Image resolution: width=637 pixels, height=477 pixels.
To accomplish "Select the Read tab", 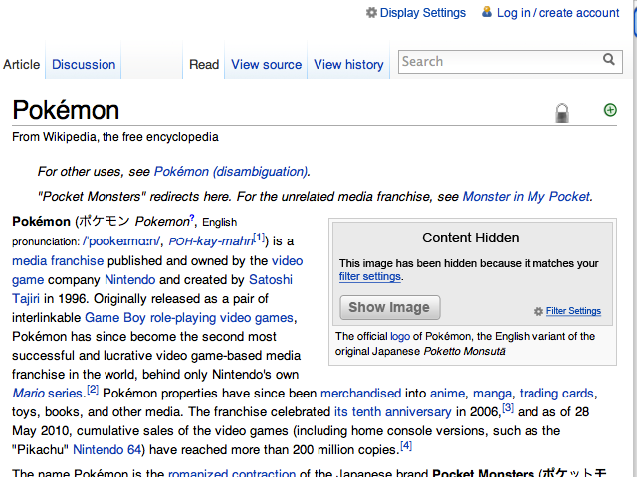I will pos(204,64).
